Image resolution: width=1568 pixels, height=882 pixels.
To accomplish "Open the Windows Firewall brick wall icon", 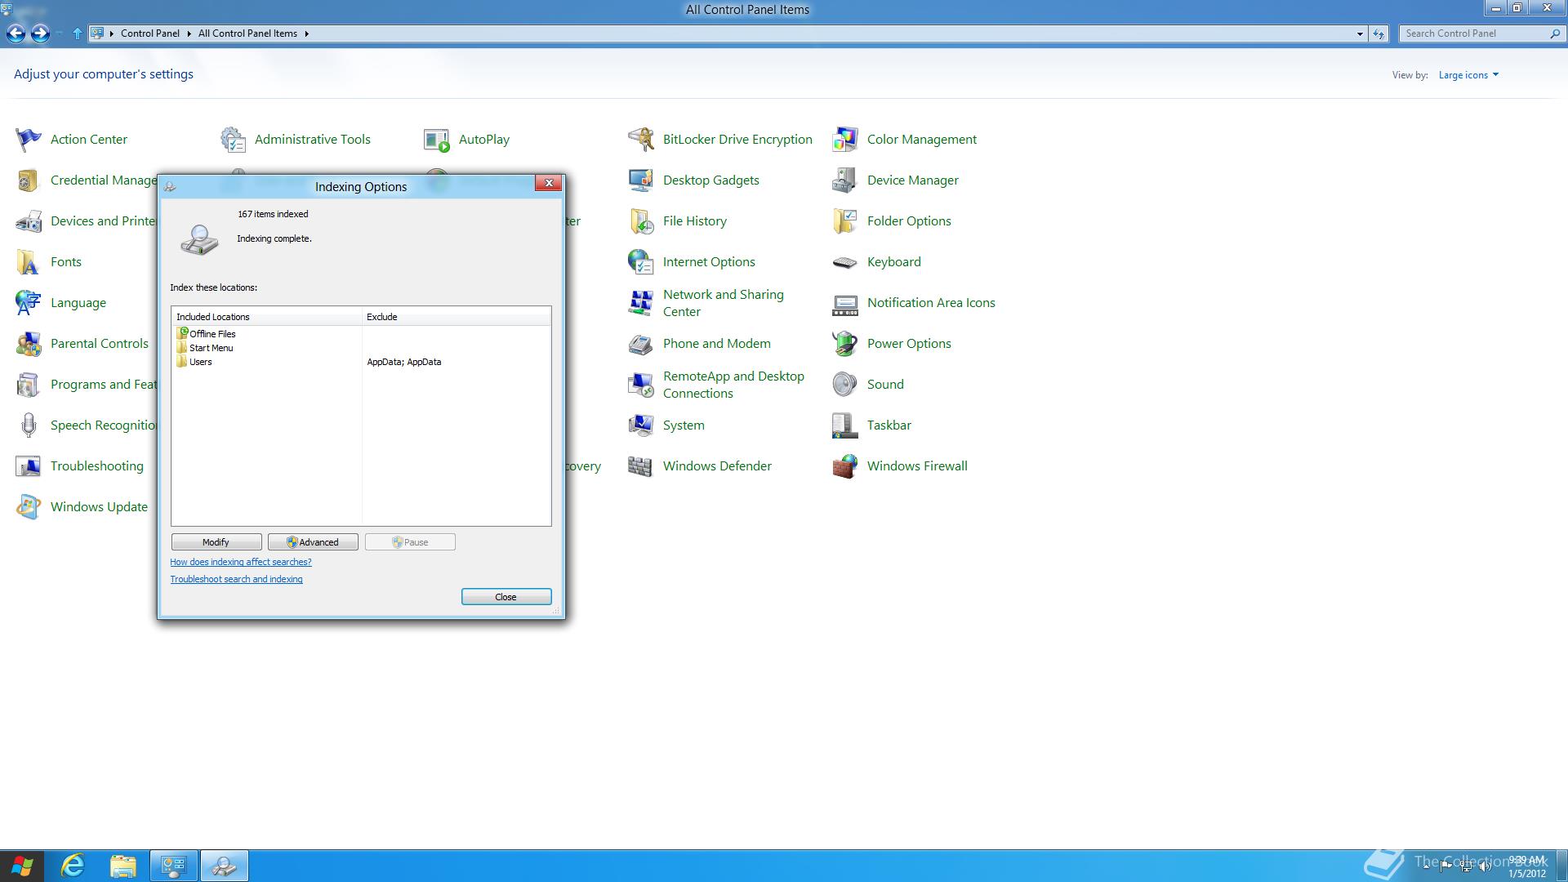I will tap(845, 466).
